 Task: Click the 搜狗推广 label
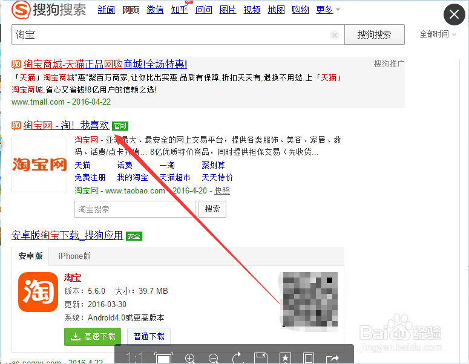click(389, 63)
